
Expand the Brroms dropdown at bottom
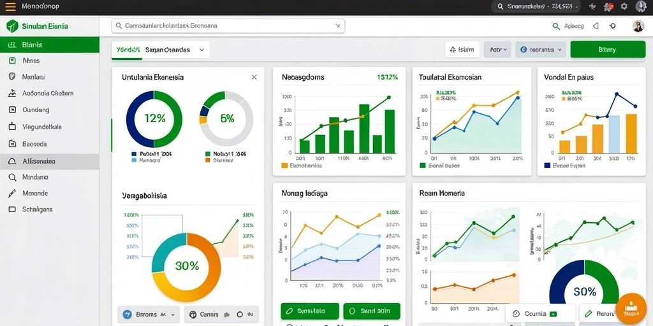point(149,315)
